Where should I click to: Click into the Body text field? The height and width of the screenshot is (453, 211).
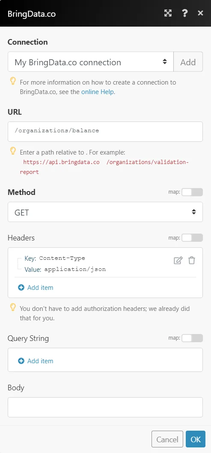point(105,407)
